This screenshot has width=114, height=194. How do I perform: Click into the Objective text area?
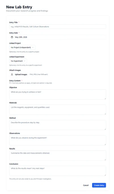[58, 94]
